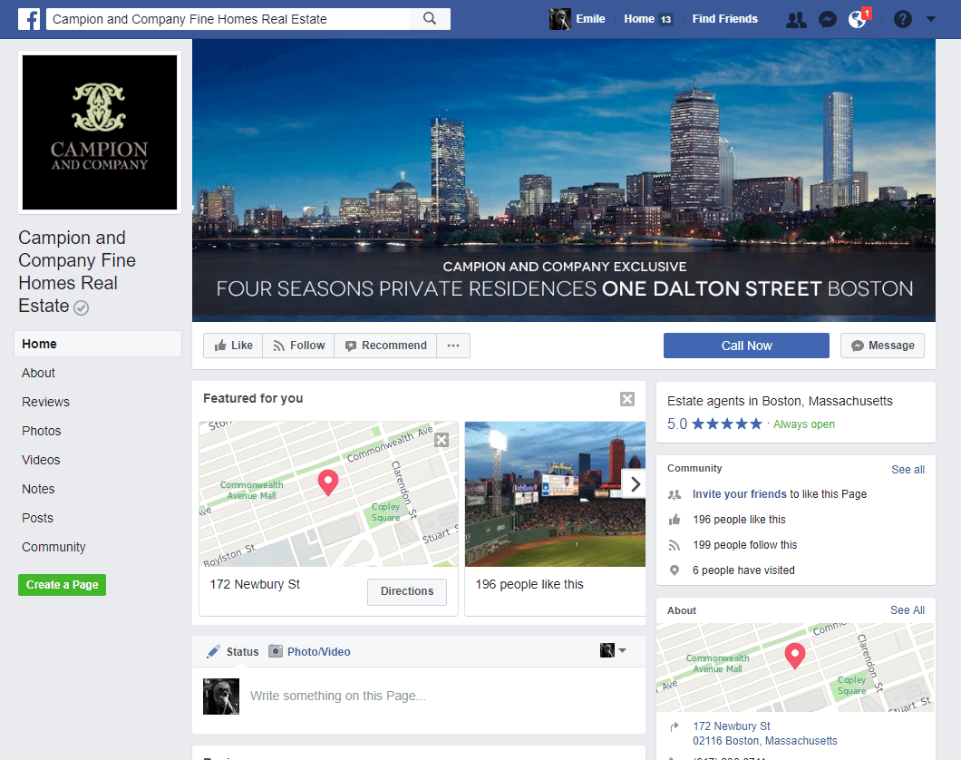Open the more options ellipsis button
The width and height of the screenshot is (961, 760).
[453, 346]
